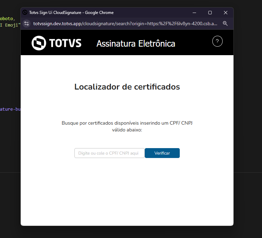This screenshot has height=238, width=262.
Task: Open the help question mark icon
Action: [217, 41]
